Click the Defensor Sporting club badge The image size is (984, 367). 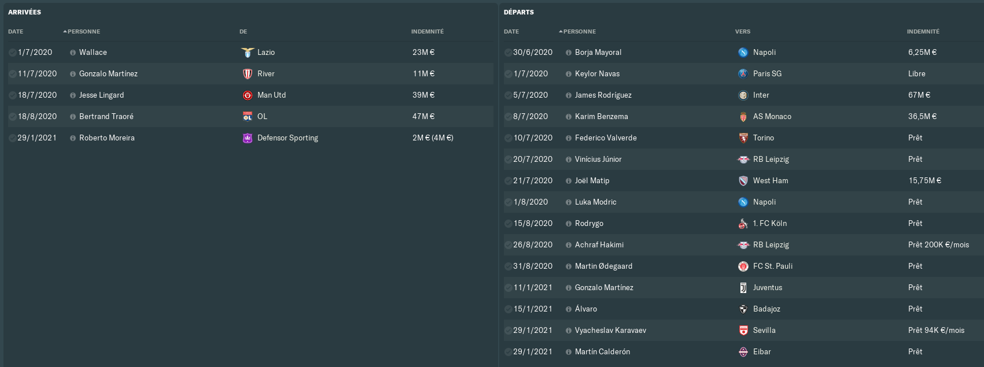[x=248, y=138]
